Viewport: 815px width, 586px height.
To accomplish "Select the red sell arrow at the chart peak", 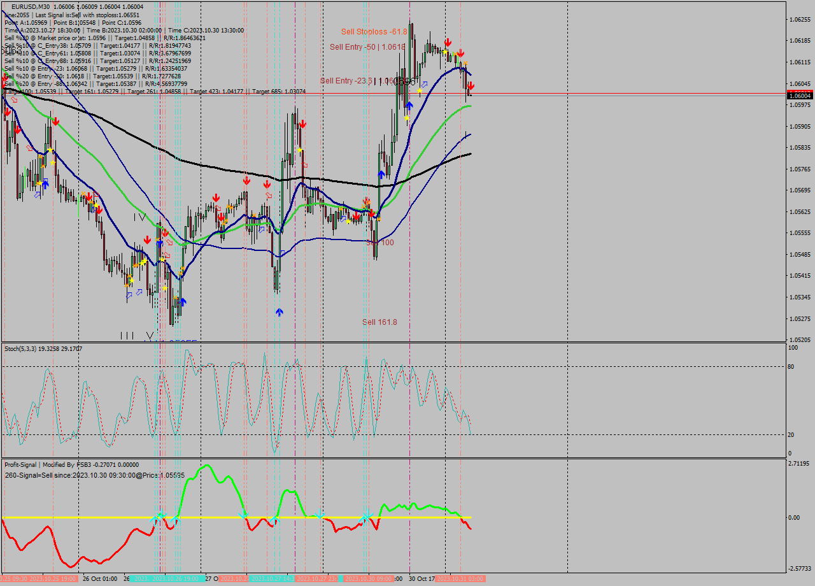I will click(448, 41).
